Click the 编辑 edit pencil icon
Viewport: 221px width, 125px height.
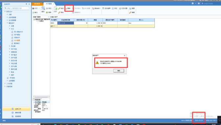(130, 12)
